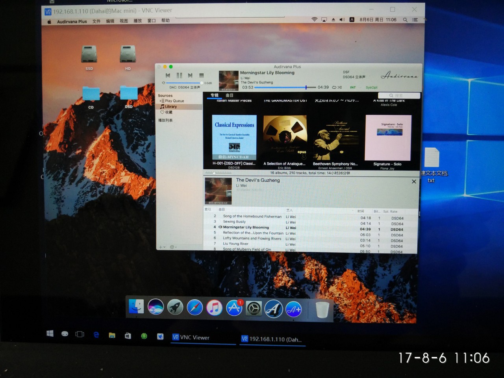504x378 pixels.
Task: Open the Apple menu
Action: [49, 22]
